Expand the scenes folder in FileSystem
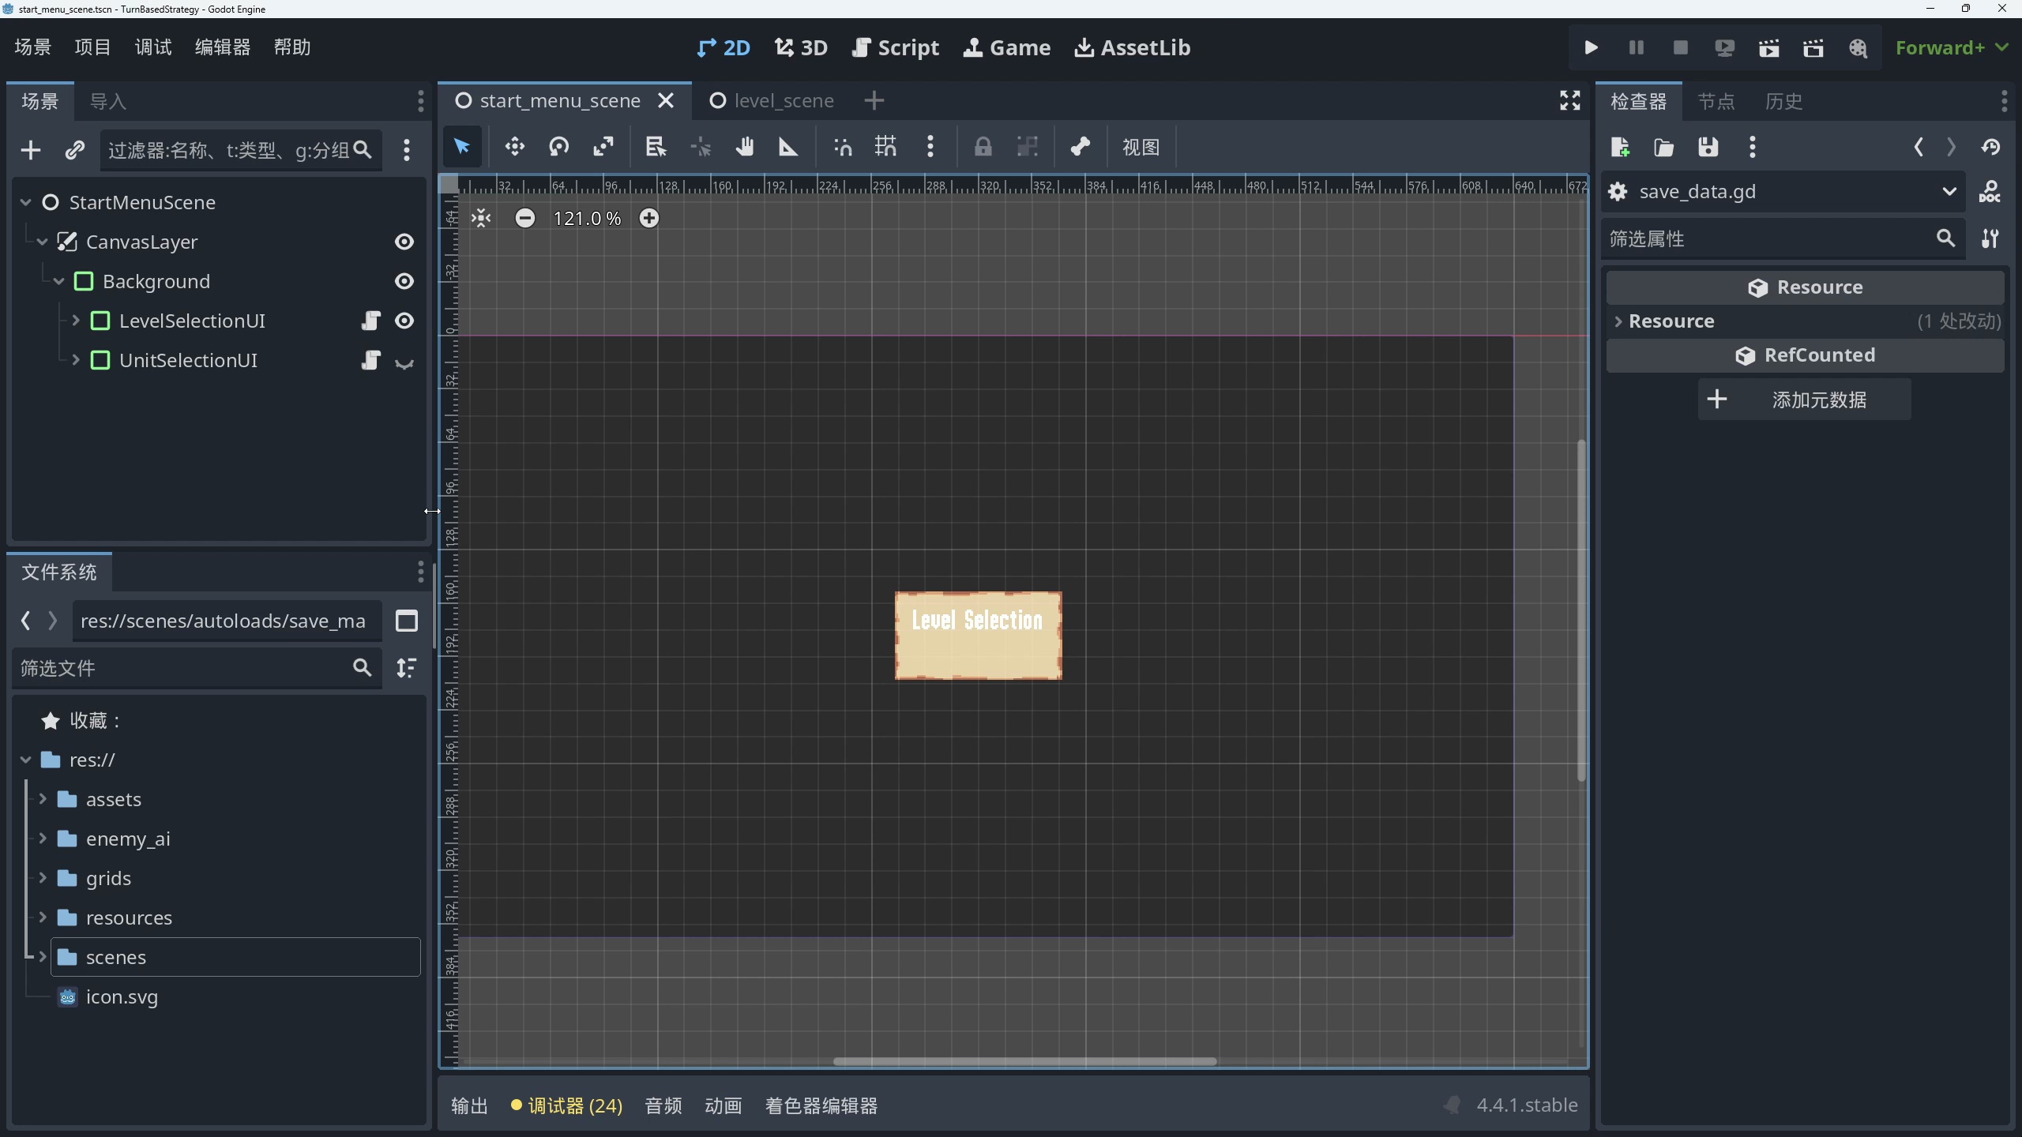The image size is (2022, 1137). (43, 957)
